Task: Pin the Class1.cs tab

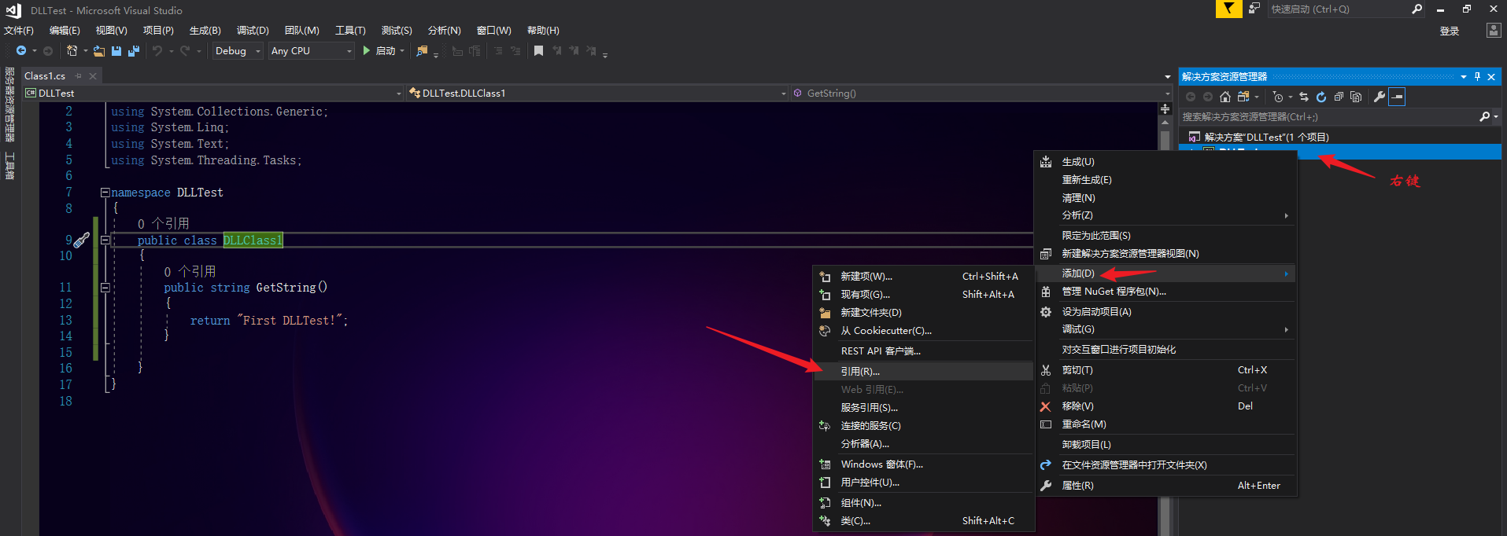Action: 78,76
